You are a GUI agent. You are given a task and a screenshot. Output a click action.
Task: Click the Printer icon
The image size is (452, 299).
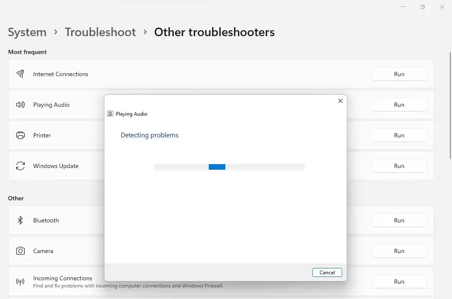(x=20, y=135)
